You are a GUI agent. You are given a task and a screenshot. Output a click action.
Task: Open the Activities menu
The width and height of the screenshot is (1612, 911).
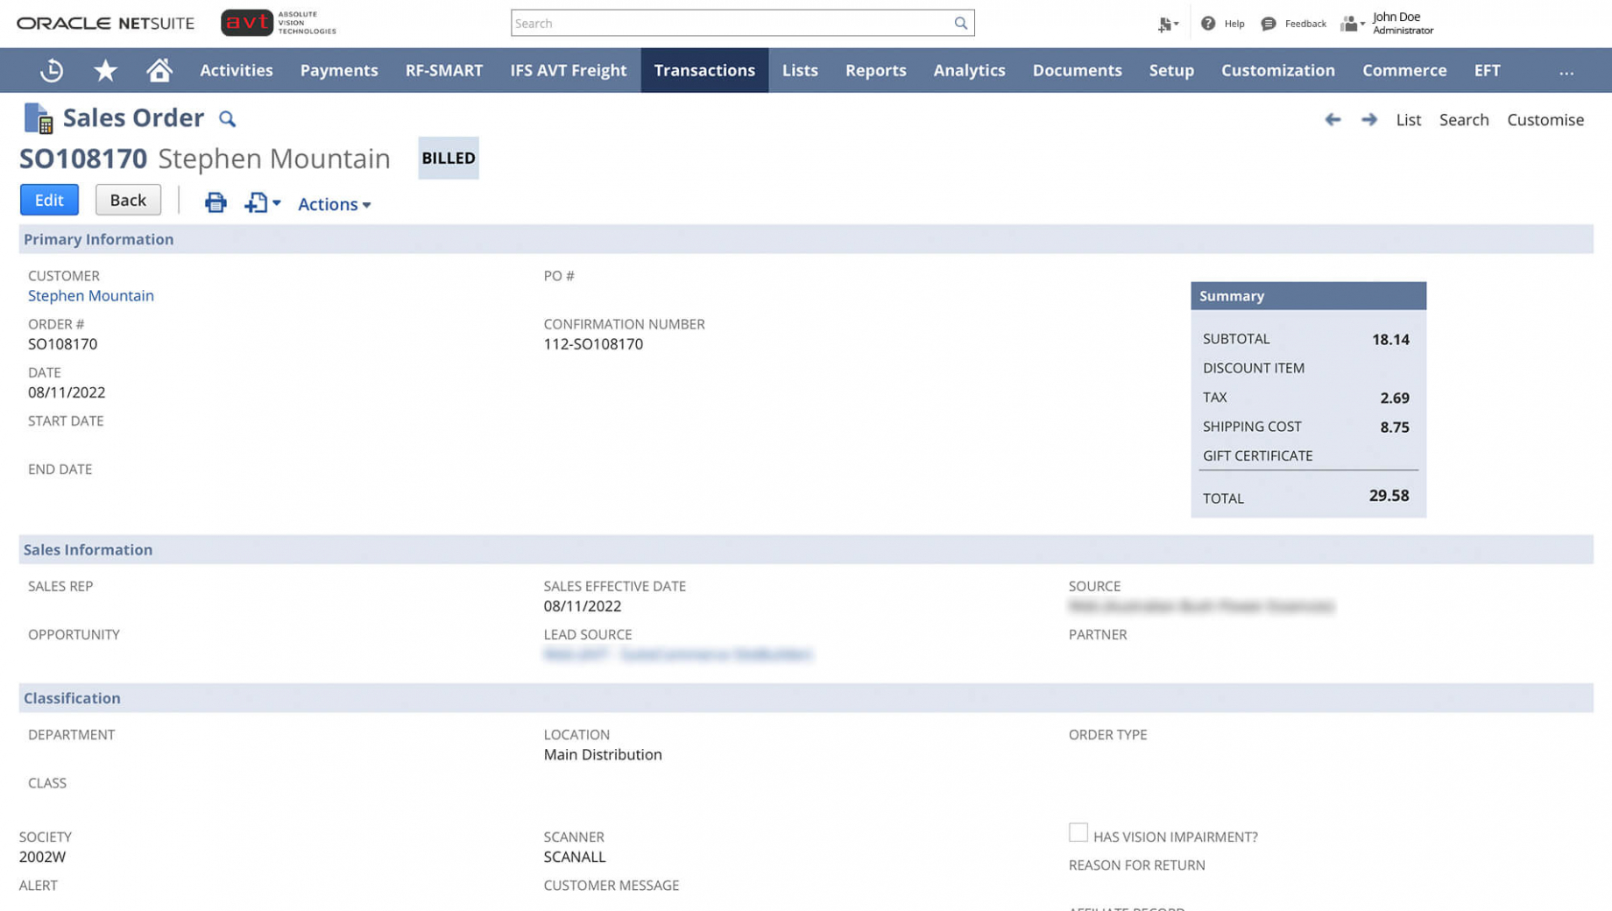237,70
